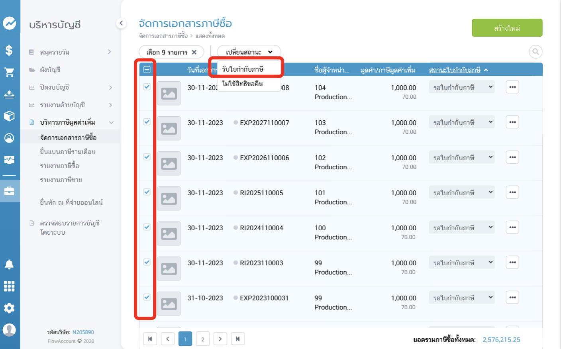Screen dimensions: 561x349
Task: Go to page 2 of the list
Action: pos(202,339)
